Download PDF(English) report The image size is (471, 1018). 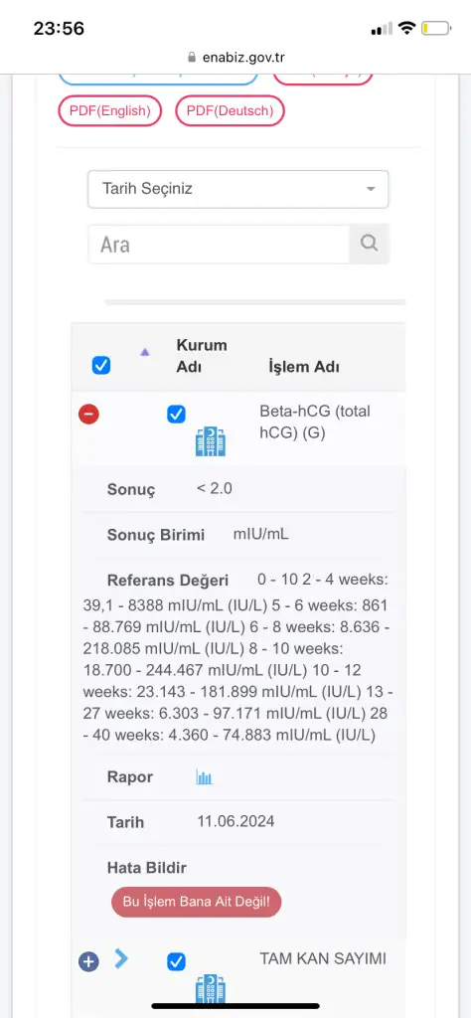coord(109,111)
